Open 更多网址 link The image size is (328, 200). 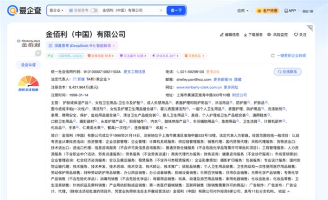[231, 87]
